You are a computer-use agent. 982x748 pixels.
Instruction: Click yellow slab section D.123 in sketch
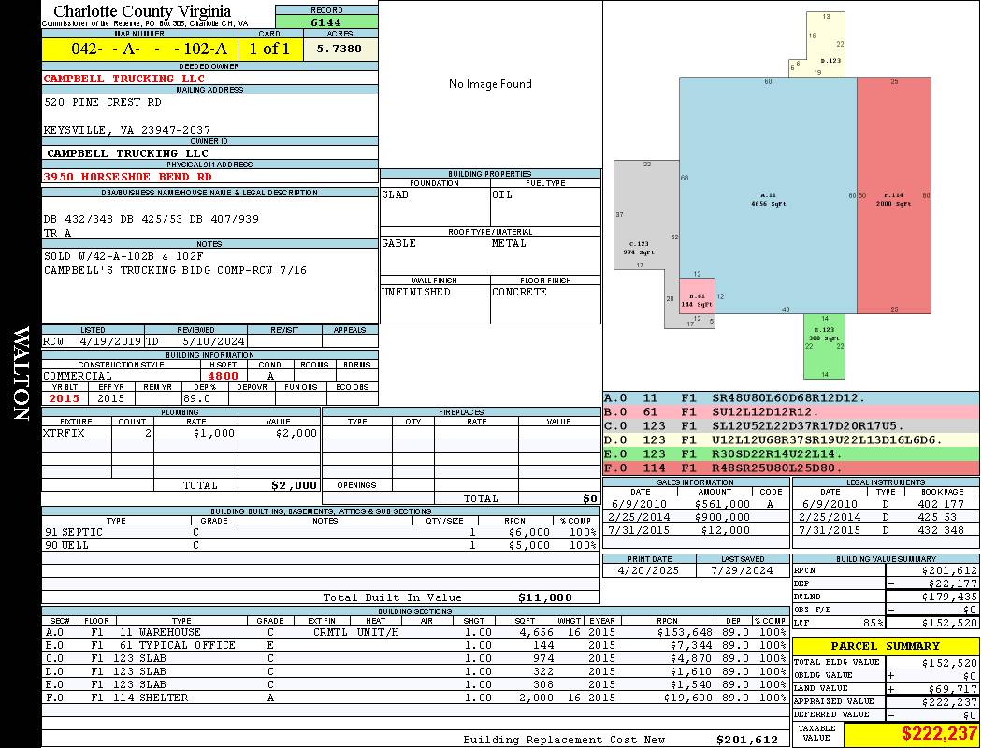pos(828,47)
